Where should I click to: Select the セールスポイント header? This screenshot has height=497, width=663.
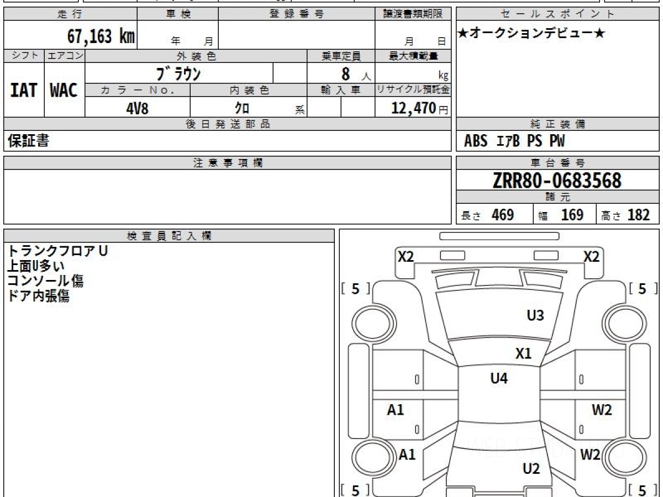[x=558, y=14]
